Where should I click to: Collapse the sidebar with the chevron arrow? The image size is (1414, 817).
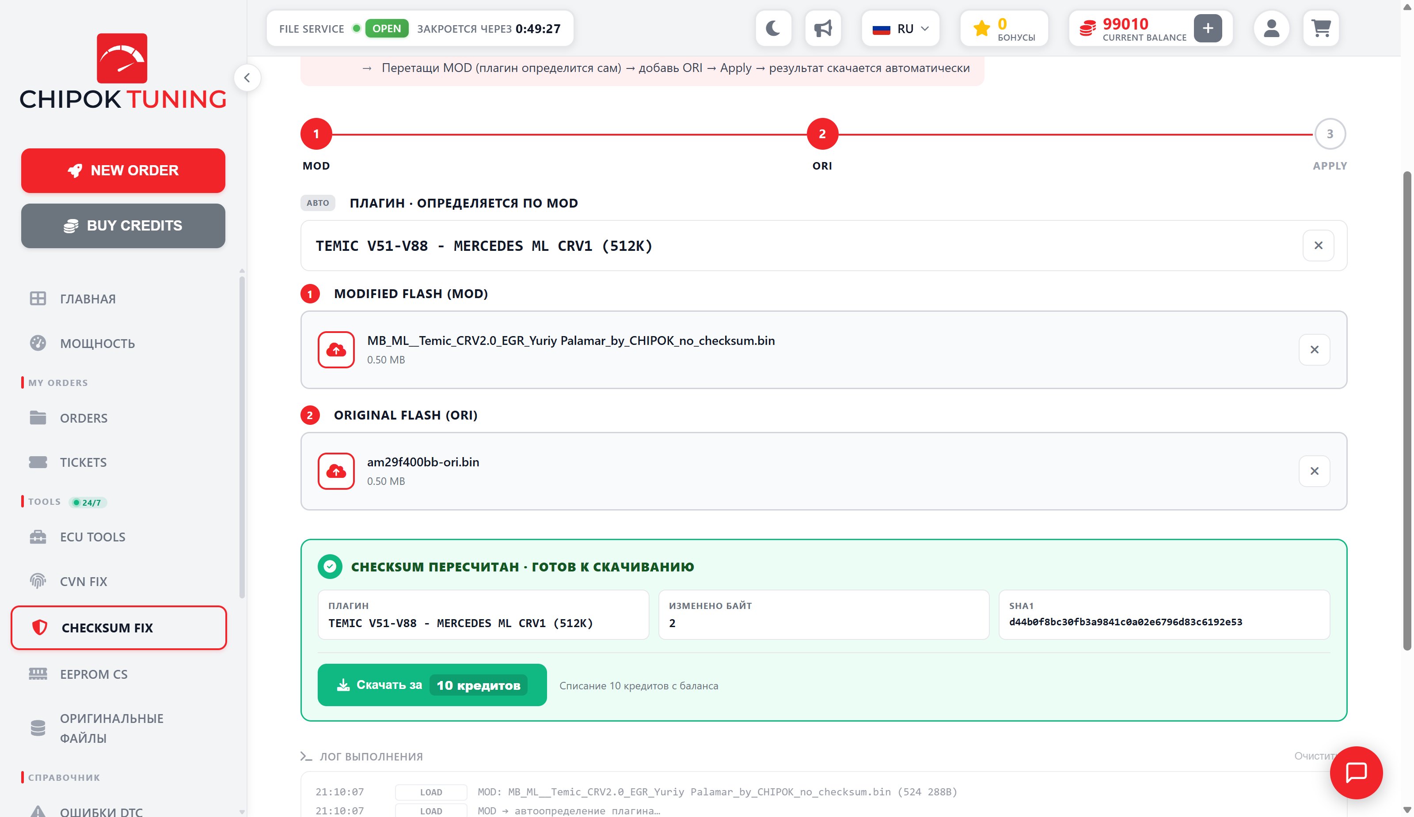click(247, 77)
